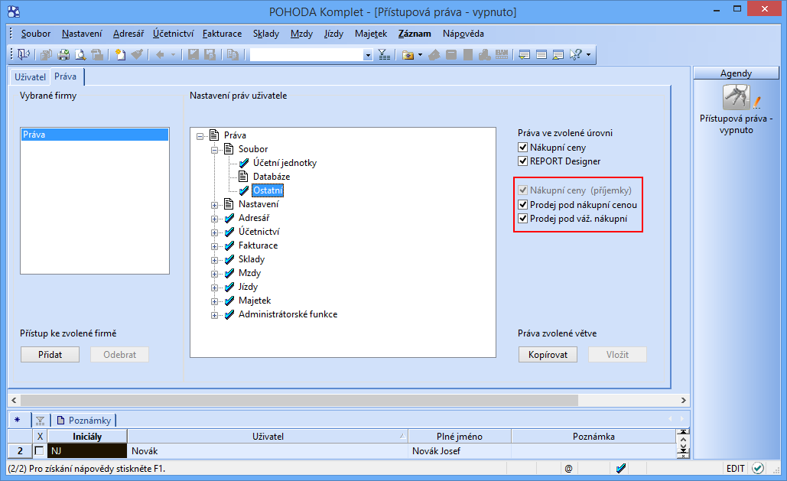The image size is (787, 481).
Task: Click the Odebrat button
Action: tap(119, 355)
